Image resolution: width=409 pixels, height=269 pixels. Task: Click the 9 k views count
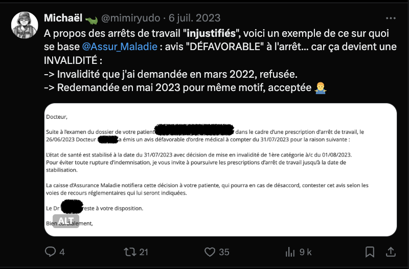pos(305,252)
